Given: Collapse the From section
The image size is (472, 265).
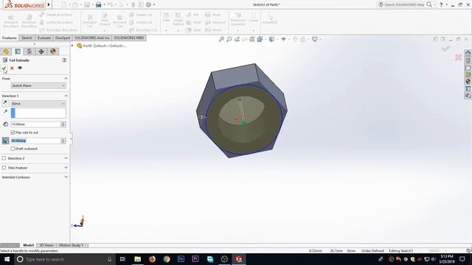Looking at the screenshot, I should click(66, 79).
